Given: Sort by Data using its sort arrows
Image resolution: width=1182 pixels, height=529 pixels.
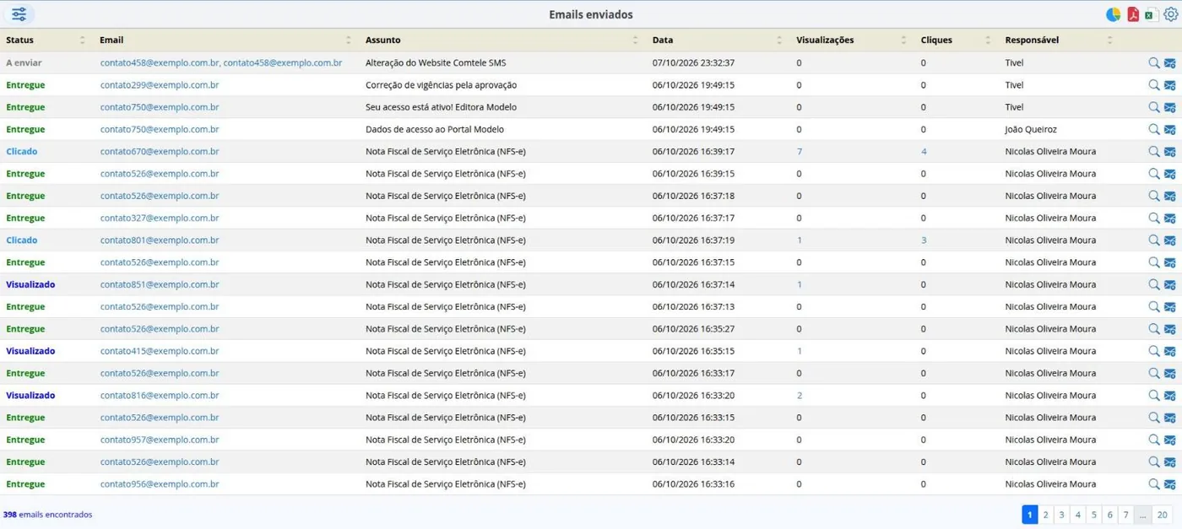Looking at the screenshot, I should tap(779, 40).
